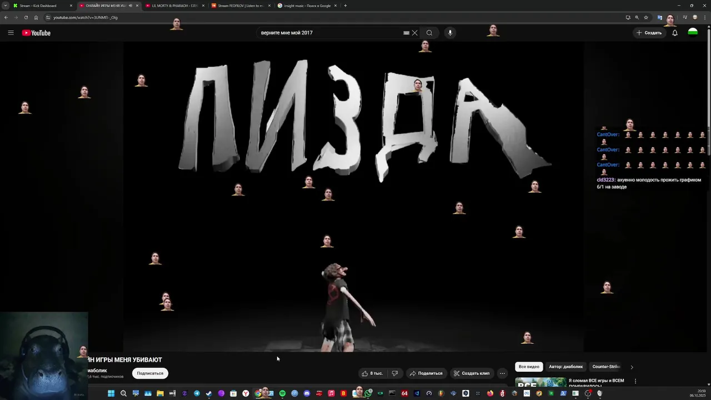Close the Stream - Kick Dashboard tab
711x400 pixels.
tap(71, 6)
